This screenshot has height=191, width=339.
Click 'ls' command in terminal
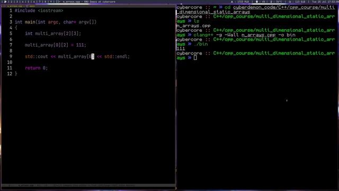tap(197, 21)
